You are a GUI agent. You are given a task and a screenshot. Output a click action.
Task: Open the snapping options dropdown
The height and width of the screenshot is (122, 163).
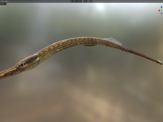(86, 1)
